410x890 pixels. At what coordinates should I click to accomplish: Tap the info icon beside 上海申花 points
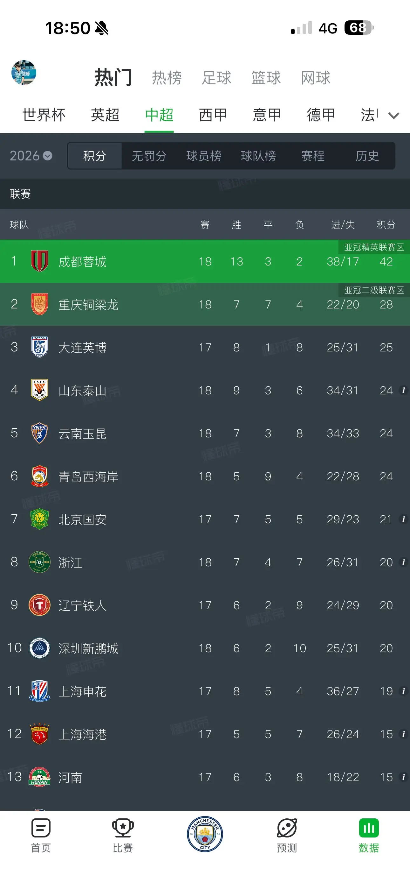(x=403, y=691)
